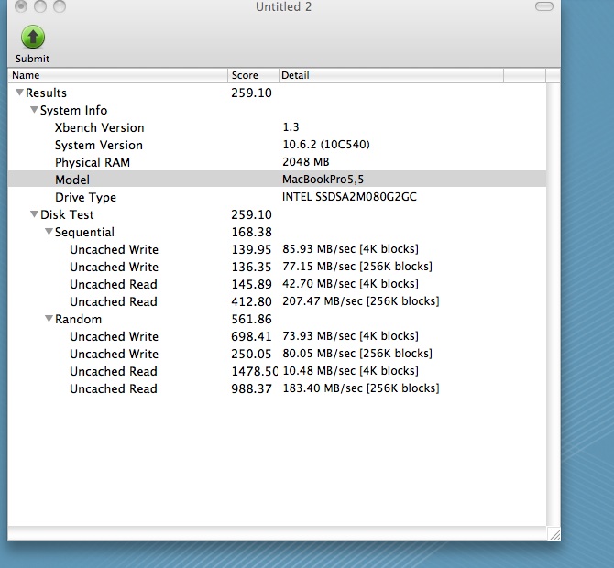Select the 80.05 MB/sec Uncached Write row
The image size is (614, 568).
click(x=277, y=354)
